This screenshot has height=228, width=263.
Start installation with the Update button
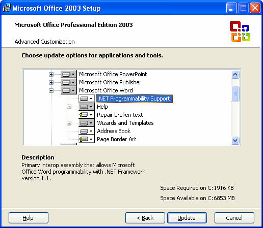pyautogui.click(x=187, y=218)
